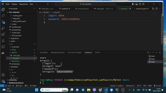Close the terminal panel

(x=160, y=52)
